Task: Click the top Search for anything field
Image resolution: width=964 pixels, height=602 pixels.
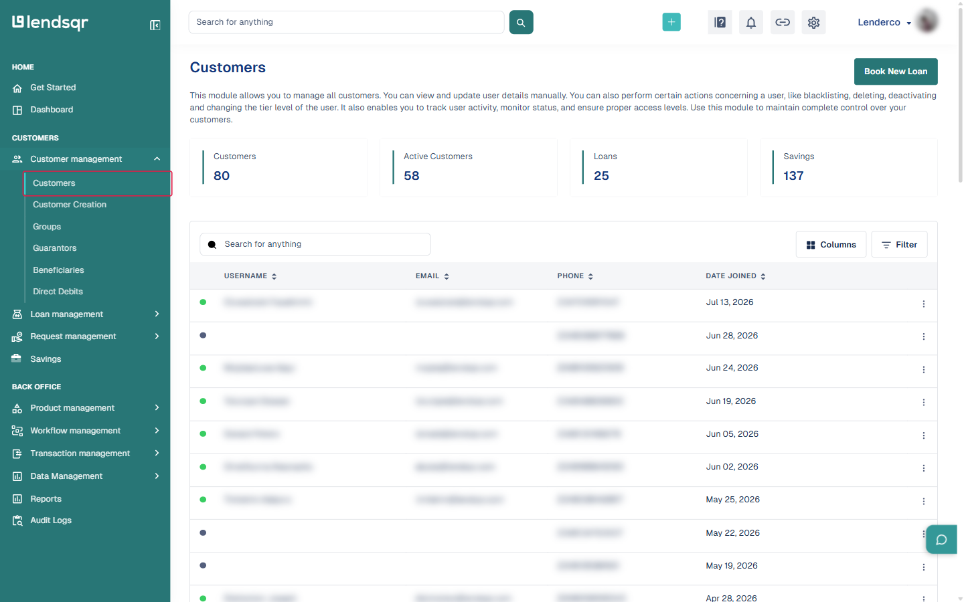Action: tap(346, 22)
